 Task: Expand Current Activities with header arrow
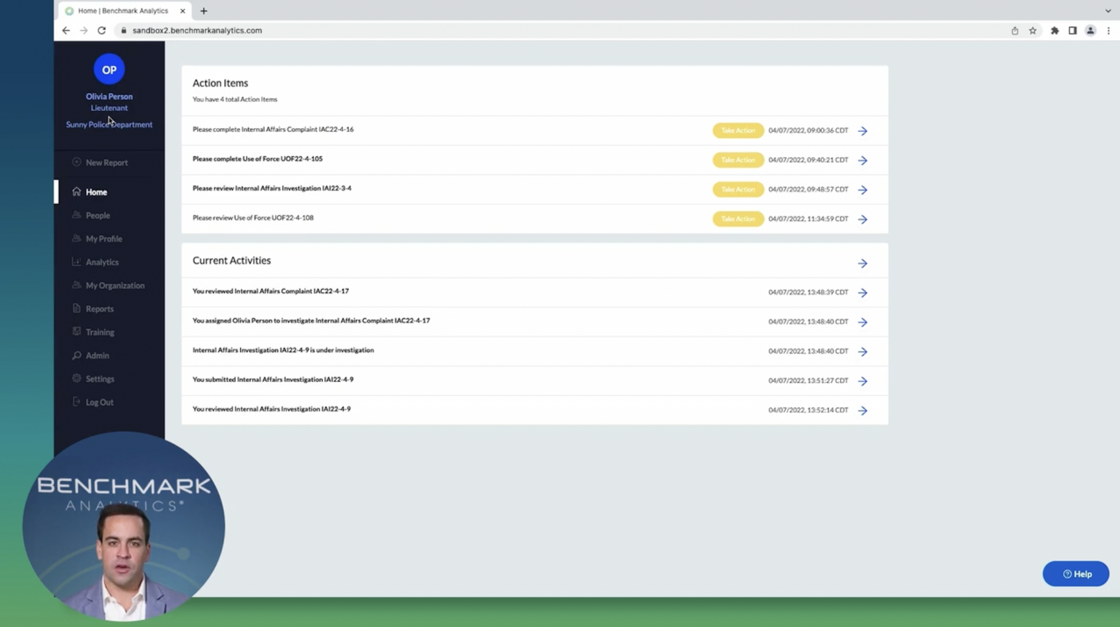pos(863,264)
